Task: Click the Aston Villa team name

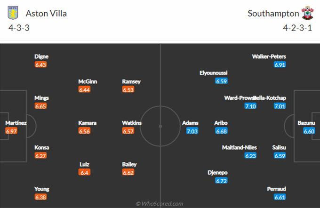Action: [46, 14]
